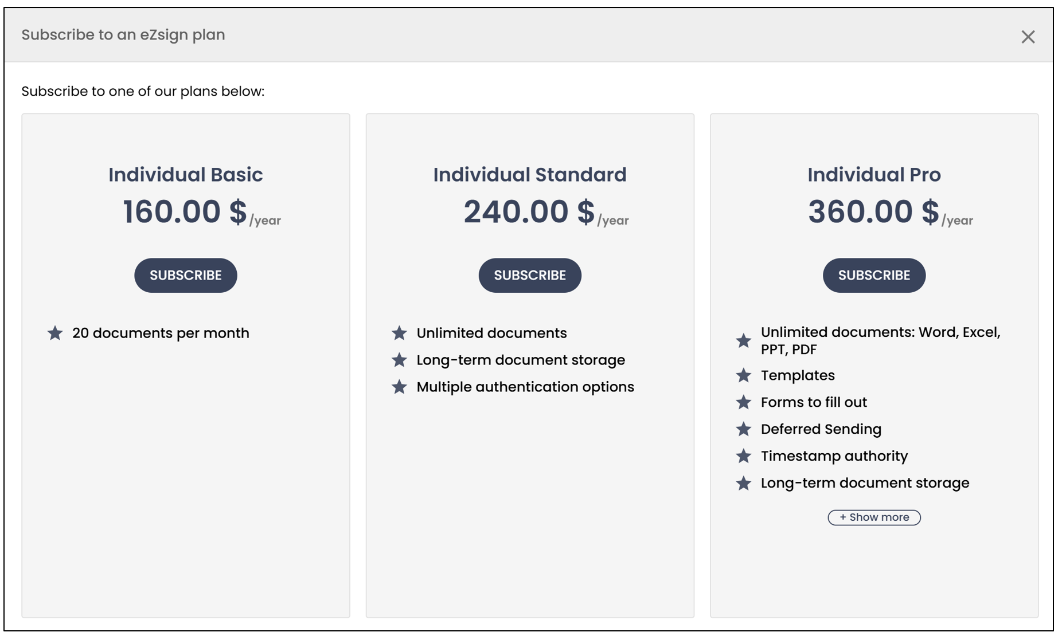Image resolution: width=1062 pixels, height=636 pixels.
Task: Subscribe to the Individual Standard plan
Action: tap(530, 275)
